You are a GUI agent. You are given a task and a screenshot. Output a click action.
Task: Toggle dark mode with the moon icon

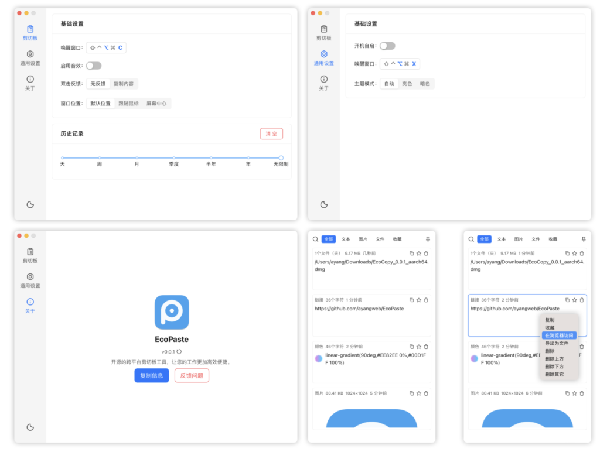[30, 205]
